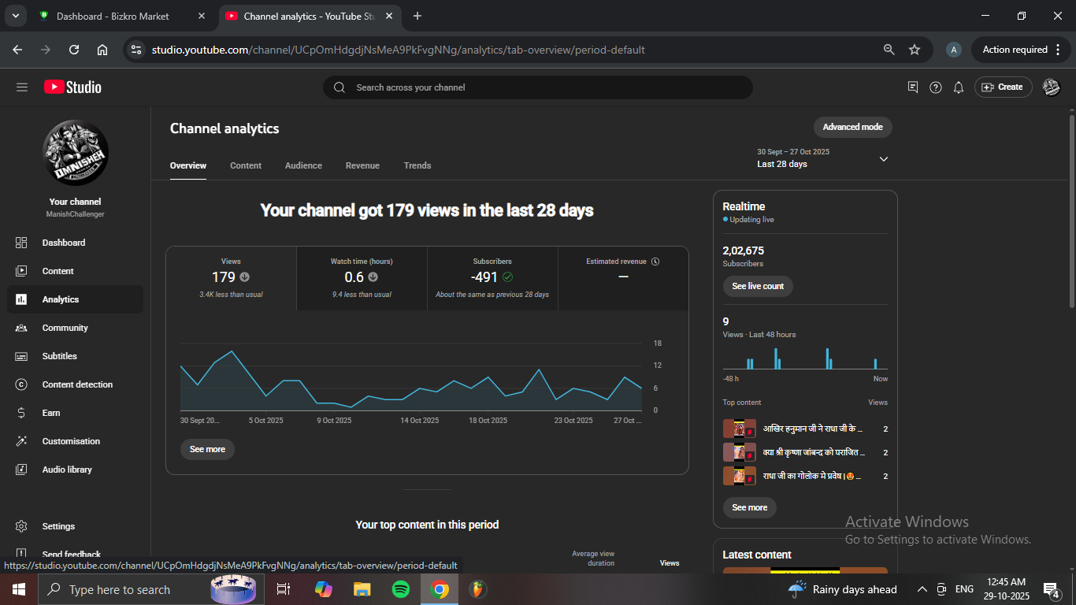Switch to the Revenue tab
1076x605 pixels.
(x=362, y=165)
